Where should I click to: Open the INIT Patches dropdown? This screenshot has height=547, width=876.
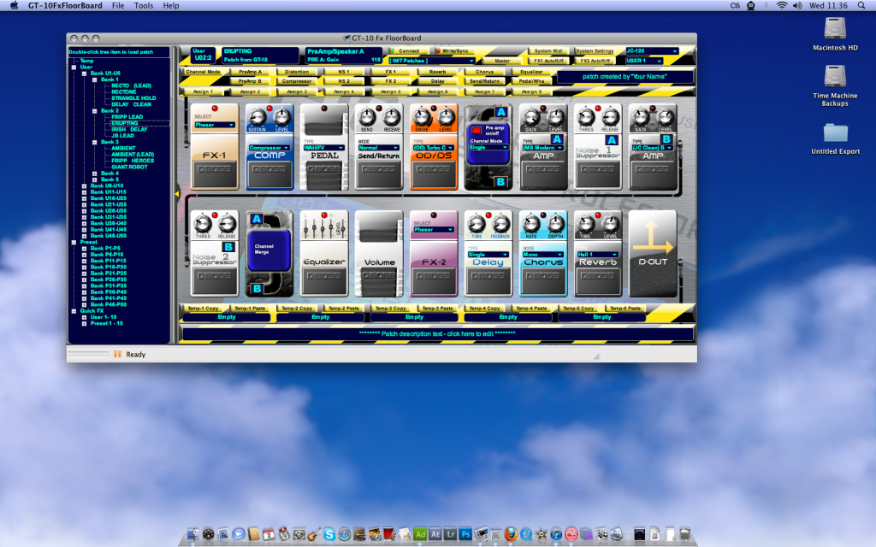[x=431, y=61]
